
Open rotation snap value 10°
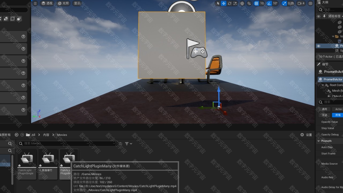275,3
